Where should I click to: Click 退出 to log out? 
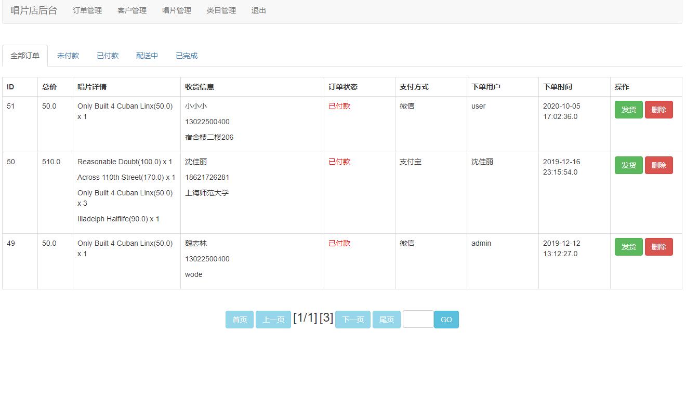click(x=258, y=10)
